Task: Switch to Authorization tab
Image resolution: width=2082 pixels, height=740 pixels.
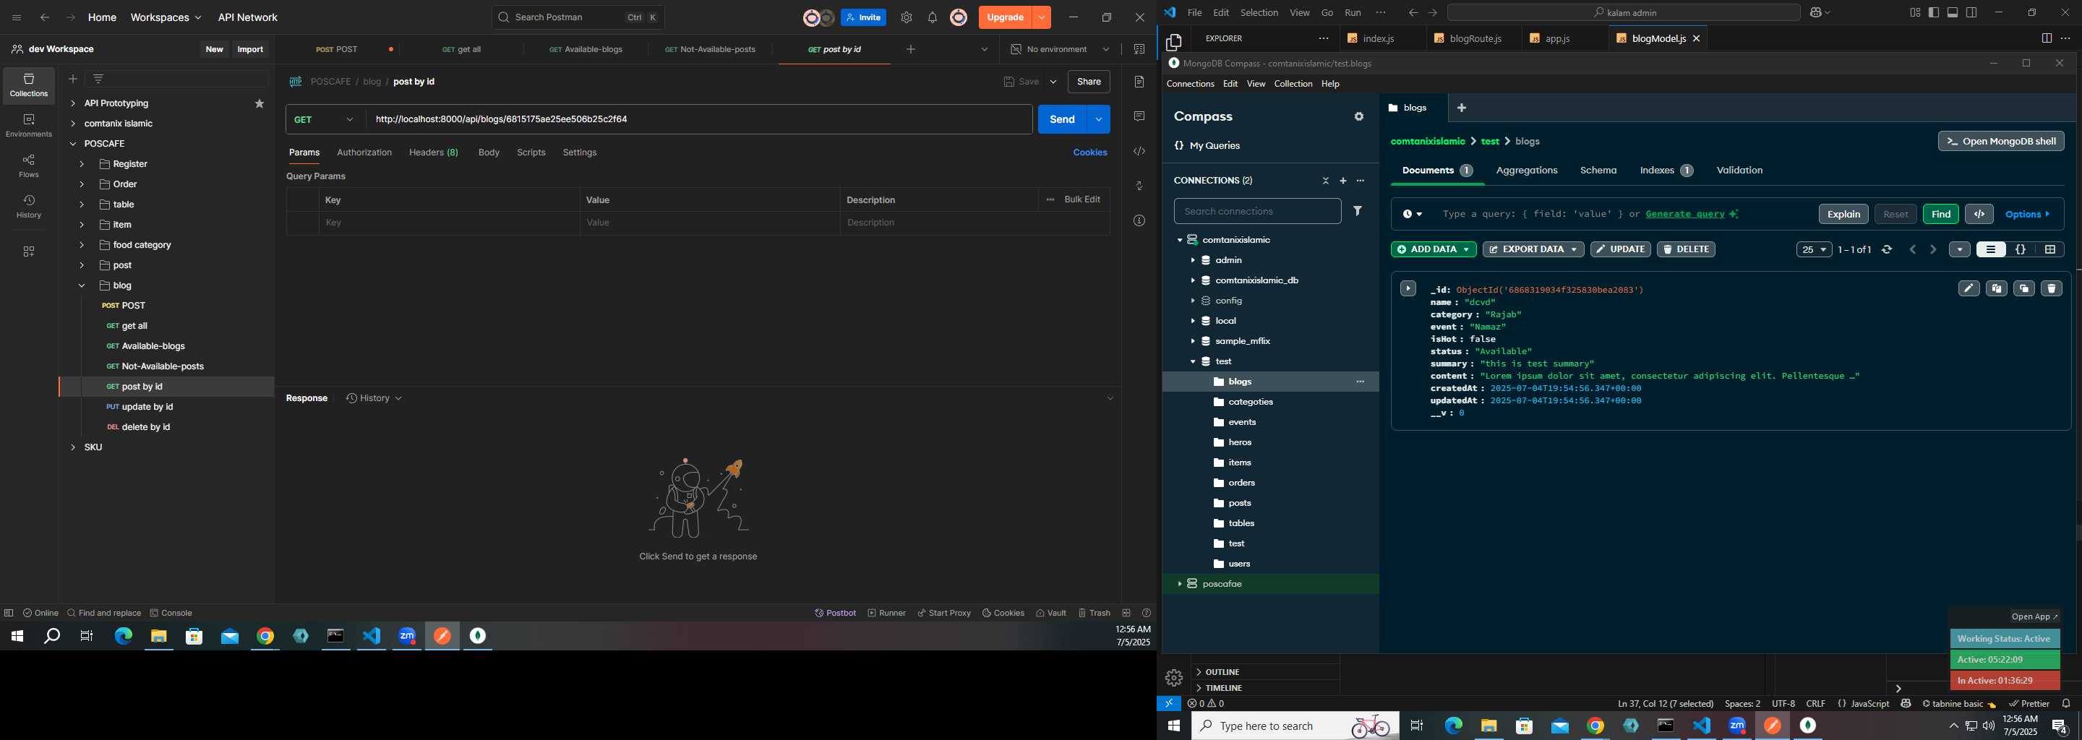Action: click(x=364, y=152)
